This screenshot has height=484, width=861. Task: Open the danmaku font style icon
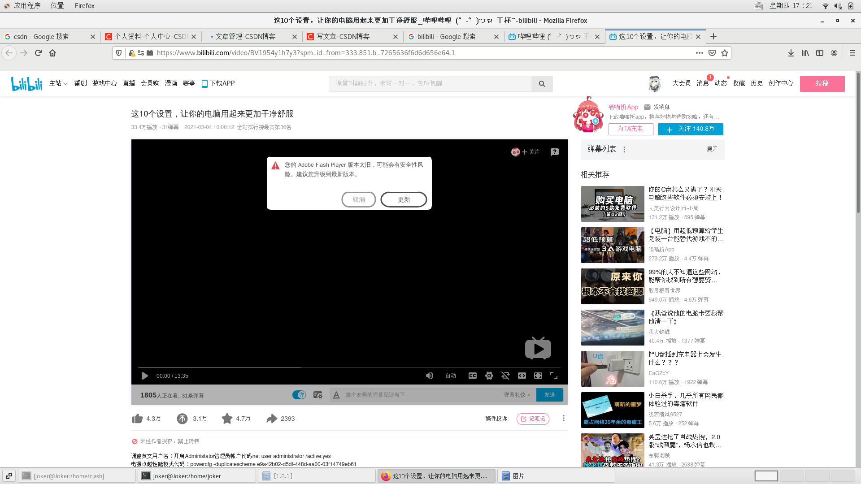(336, 395)
